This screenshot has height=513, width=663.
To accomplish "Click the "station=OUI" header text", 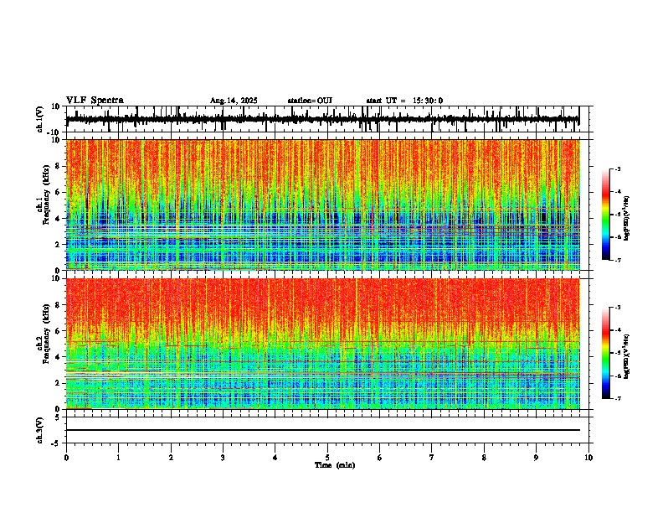I will point(310,101).
